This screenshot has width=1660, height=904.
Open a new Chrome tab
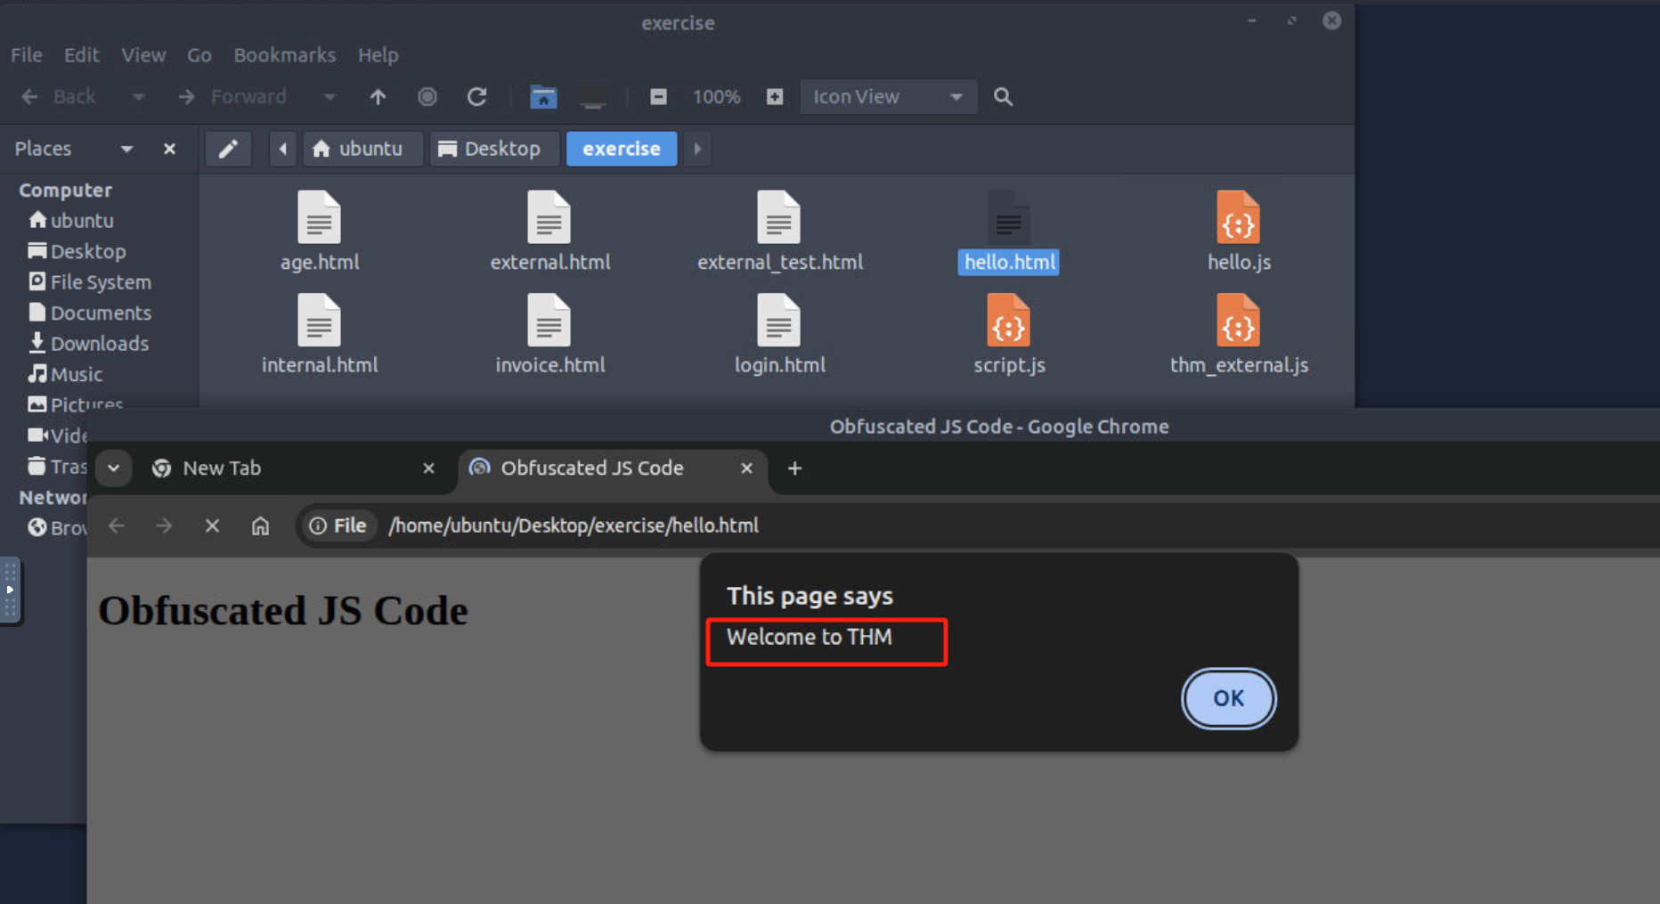[794, 468]
